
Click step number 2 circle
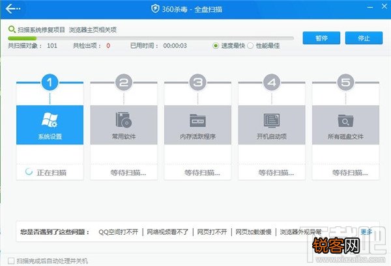tap(123, 83)
